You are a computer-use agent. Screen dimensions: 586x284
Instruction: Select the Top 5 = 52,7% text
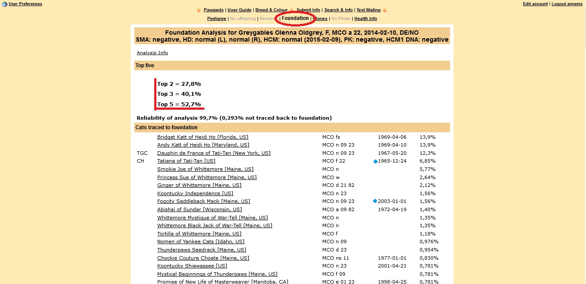coord(179,104)
